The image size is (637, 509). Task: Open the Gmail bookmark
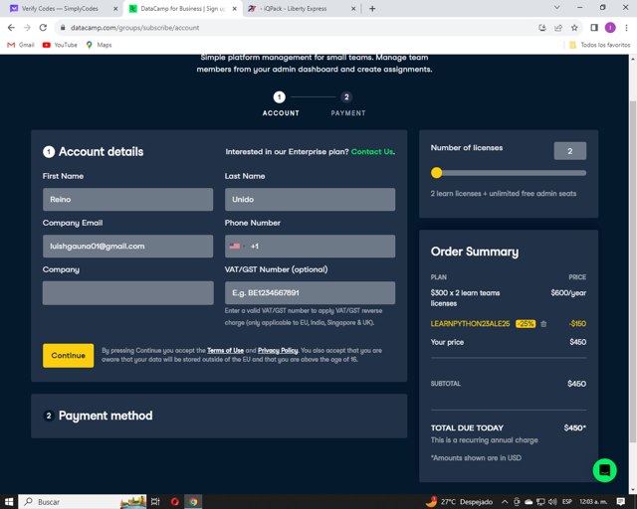21,45
